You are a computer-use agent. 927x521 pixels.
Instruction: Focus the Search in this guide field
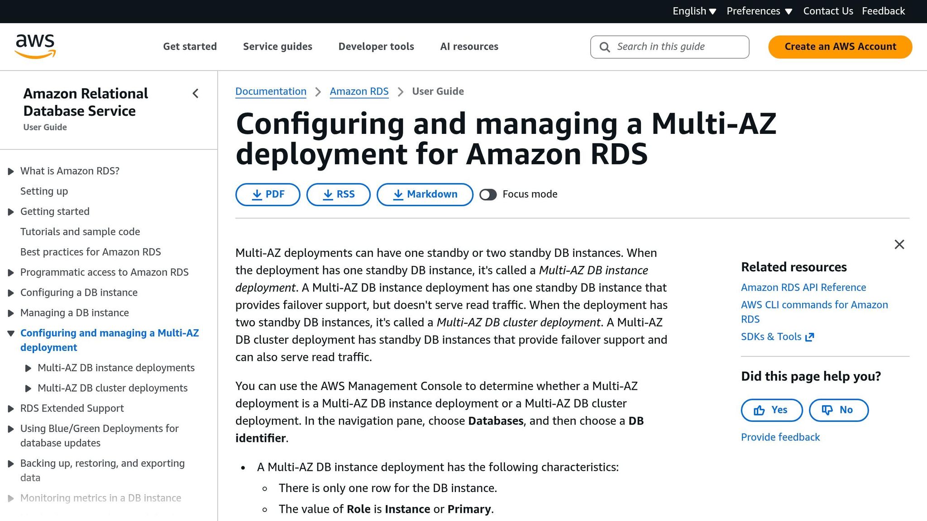click(669, 47)
